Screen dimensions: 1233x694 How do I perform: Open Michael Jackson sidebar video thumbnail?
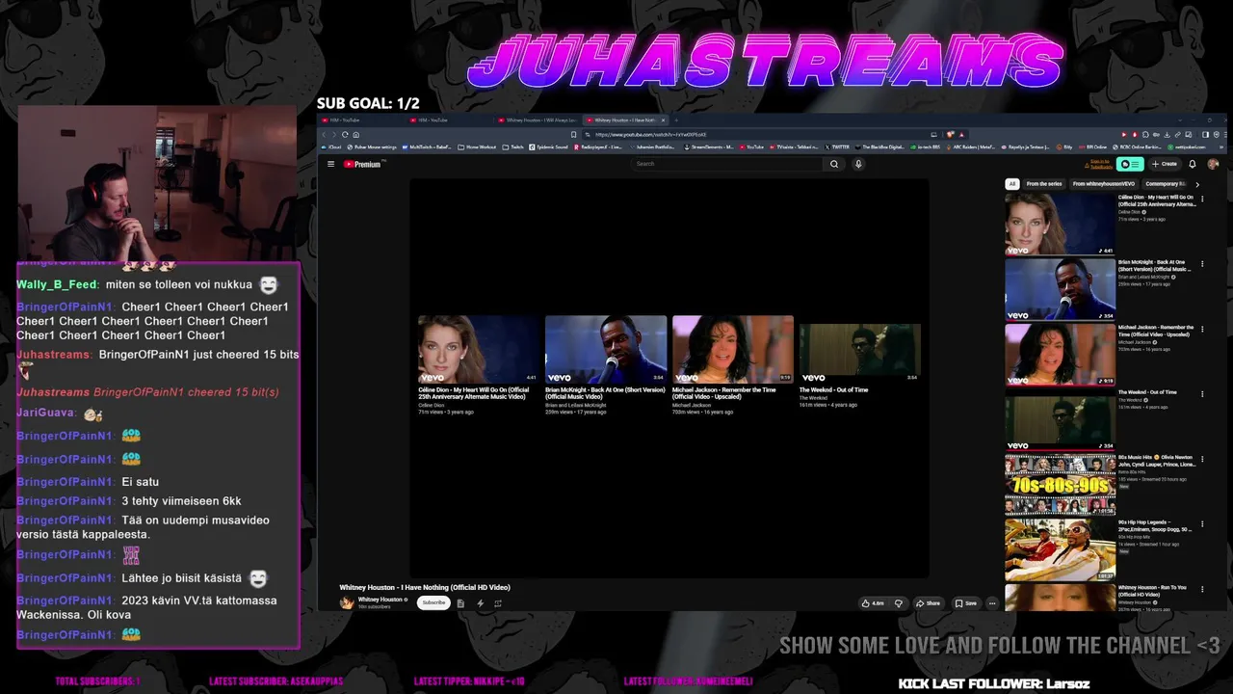pos(1060,354)
